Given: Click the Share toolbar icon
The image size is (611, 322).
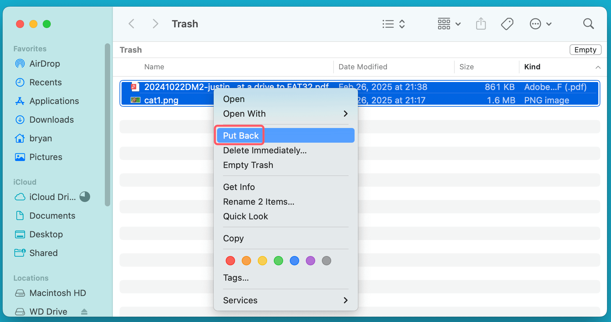Looking at the screenshot, I should [481, 24].
